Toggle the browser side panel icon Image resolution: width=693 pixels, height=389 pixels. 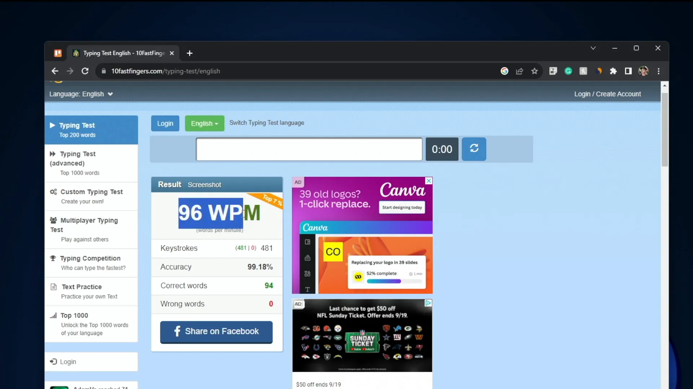click(x=628, y=71)
